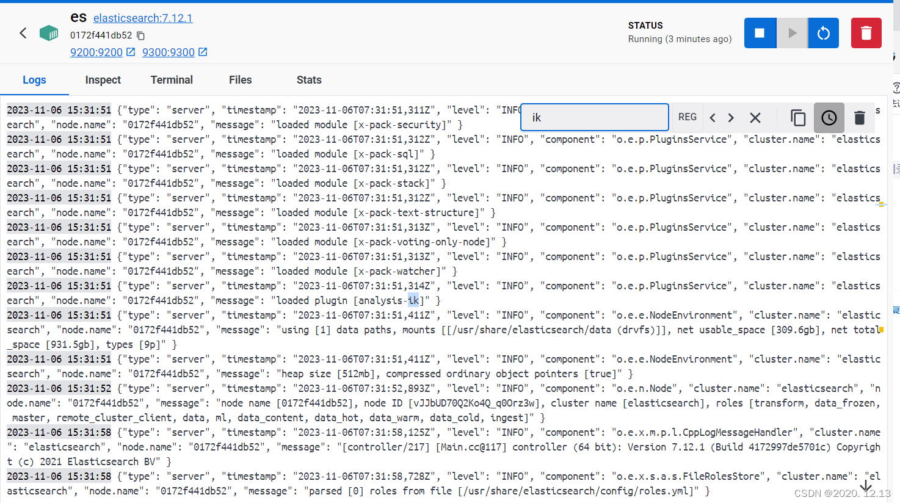The height and width of the screenshot is (503, 900).
Task: Jump to next search match
Action: [731, 118]
